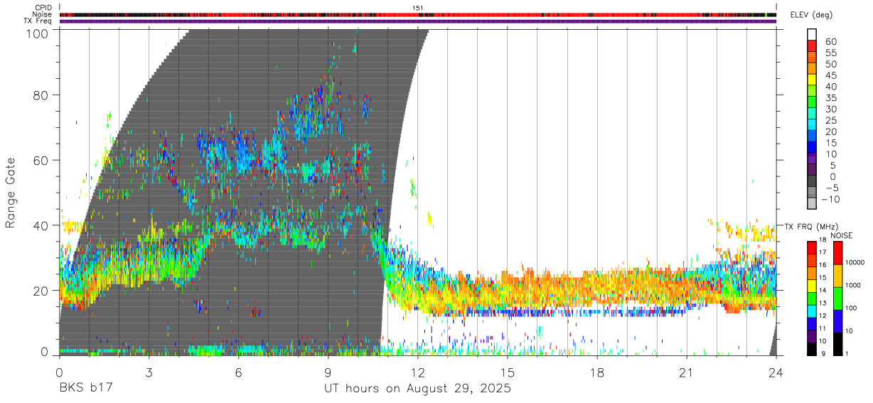The image size is (873, 403).
Task: Click the 'Range Gate' y-axis title
Action: [x=11, y=193]
